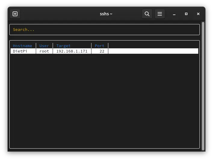Select the DietPi hostname entry
213x160 pixels.
20,51
